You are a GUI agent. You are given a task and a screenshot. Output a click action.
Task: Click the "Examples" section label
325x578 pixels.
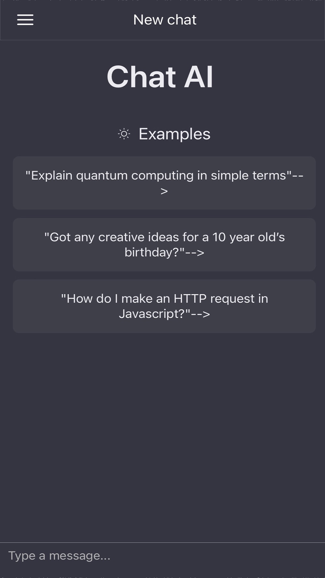[x=175, y=134]
